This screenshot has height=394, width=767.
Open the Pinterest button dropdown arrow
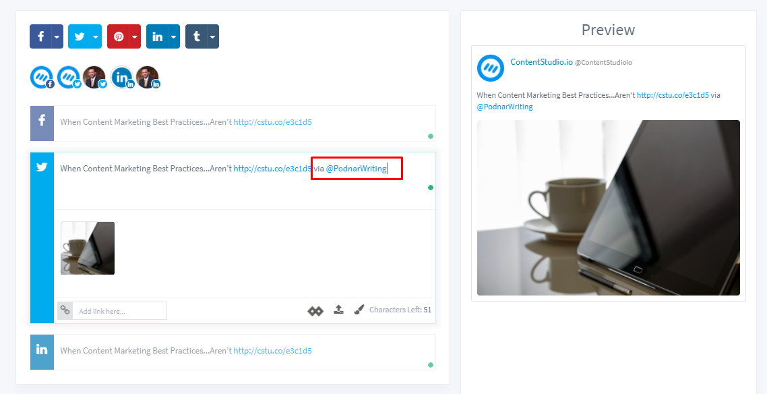click(x=133, y=36)
